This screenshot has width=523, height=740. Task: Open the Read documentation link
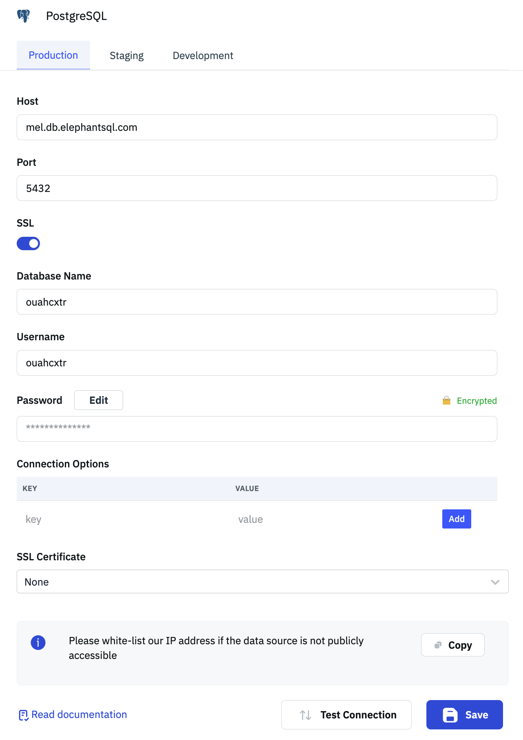click(x=79, y=714)
